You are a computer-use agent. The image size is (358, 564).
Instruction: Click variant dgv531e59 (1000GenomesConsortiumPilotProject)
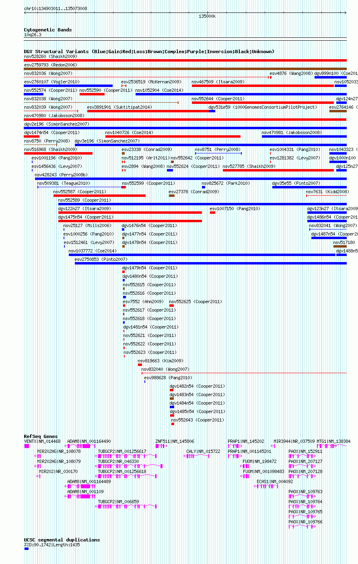coord(212,111)
